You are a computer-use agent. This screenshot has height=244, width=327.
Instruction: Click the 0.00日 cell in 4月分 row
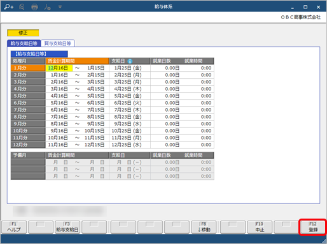pyautogui.click(x=172, y=89)
